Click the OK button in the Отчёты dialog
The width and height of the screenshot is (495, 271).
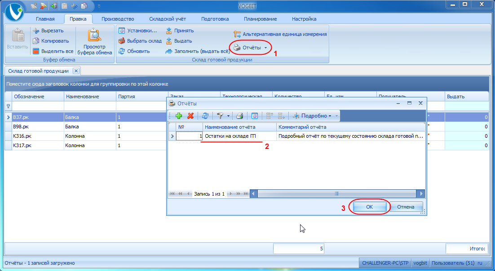pos(369,207)
